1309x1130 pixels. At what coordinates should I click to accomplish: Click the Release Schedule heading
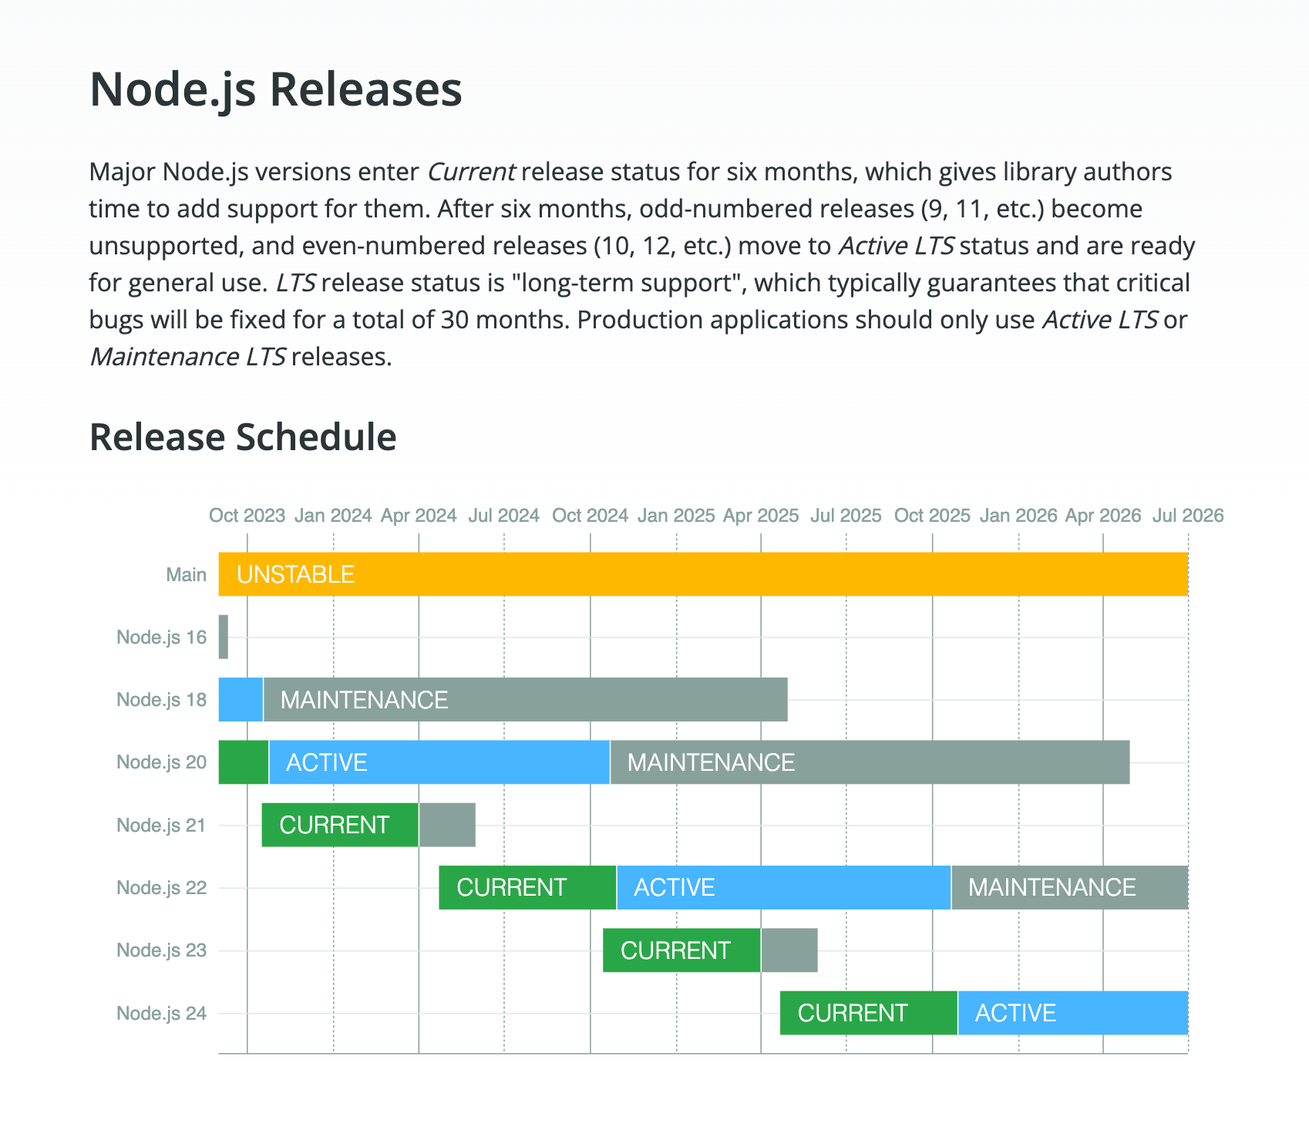[243, 437]
